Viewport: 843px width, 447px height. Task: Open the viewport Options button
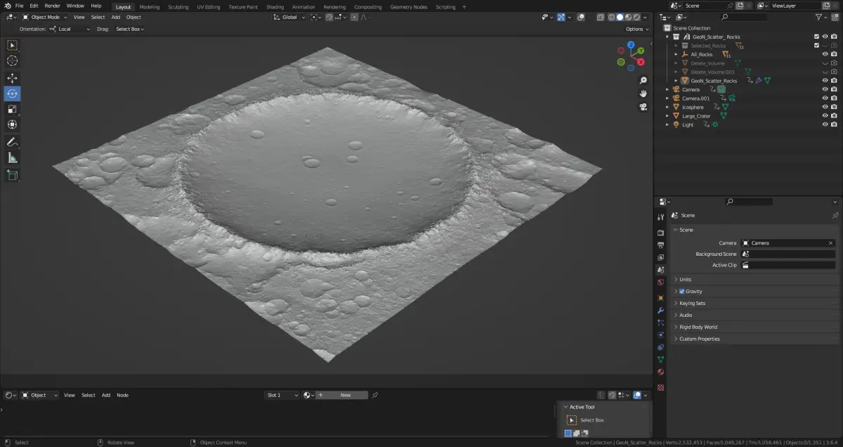pyautogui.click(x=636, y=29)
